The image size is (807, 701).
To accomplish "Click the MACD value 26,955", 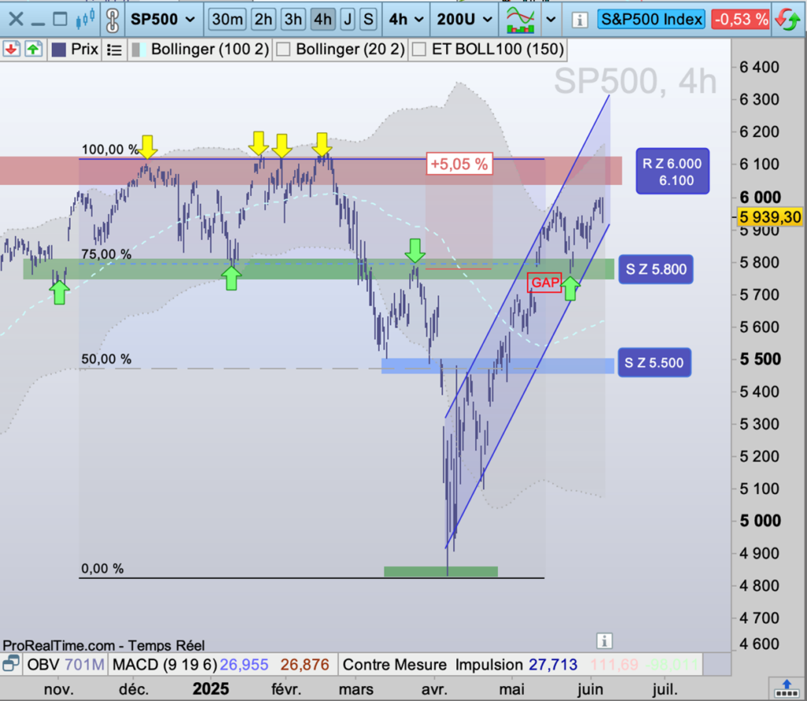I will (x=244, y=665).
